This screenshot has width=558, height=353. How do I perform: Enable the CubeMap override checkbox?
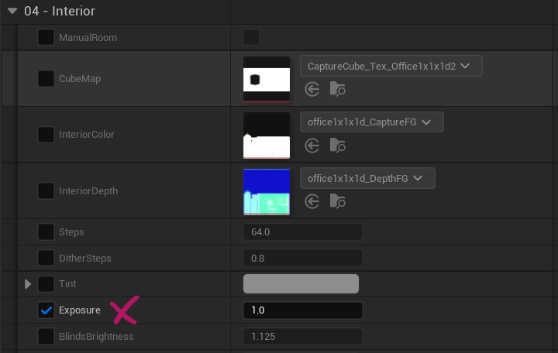46,78
